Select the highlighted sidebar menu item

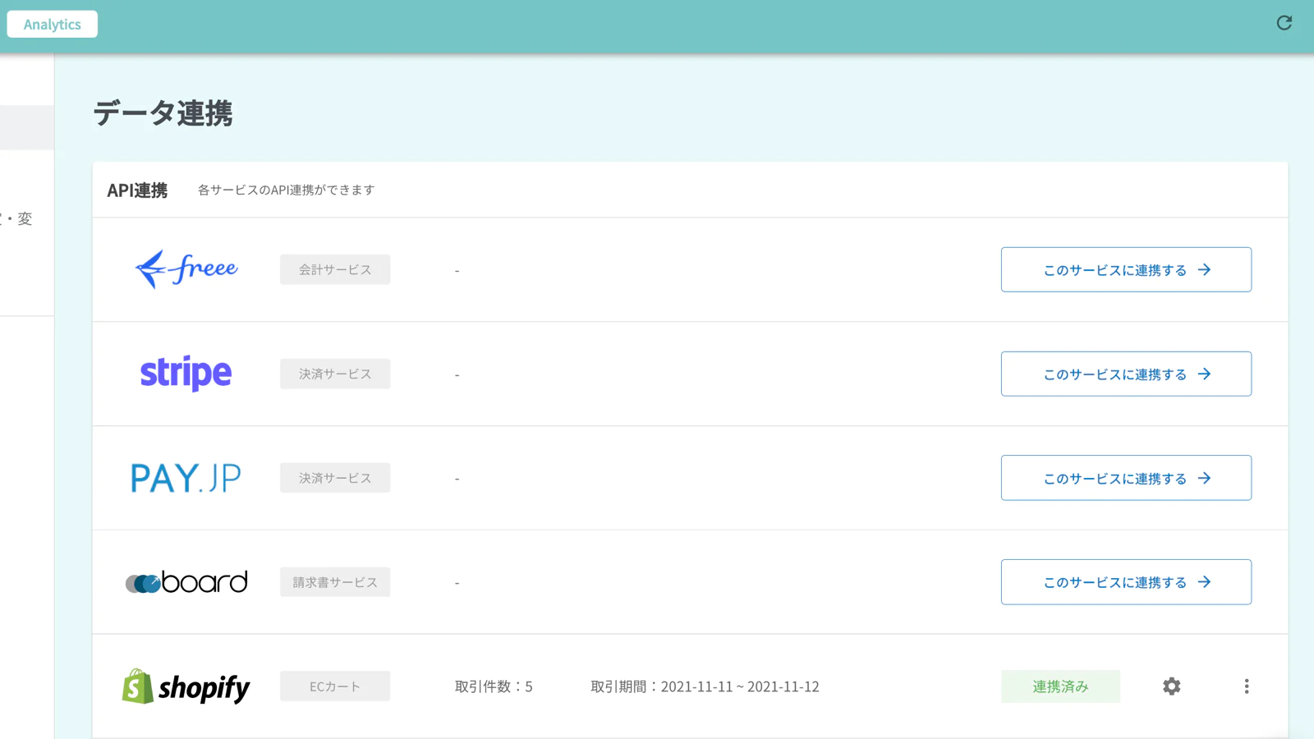click(x=27, y=127)
